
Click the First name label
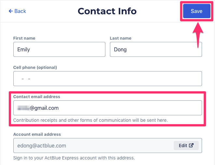(24, 38)
